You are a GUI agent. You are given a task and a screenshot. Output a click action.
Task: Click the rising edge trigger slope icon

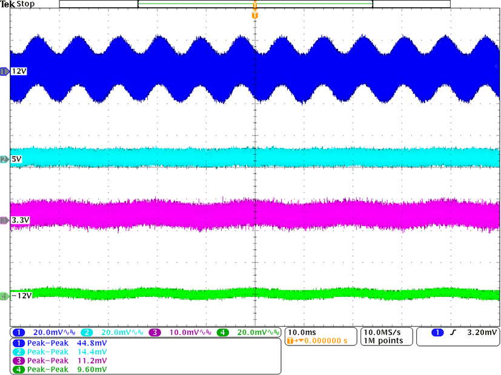pyautogui.click(x=453, y=333)
